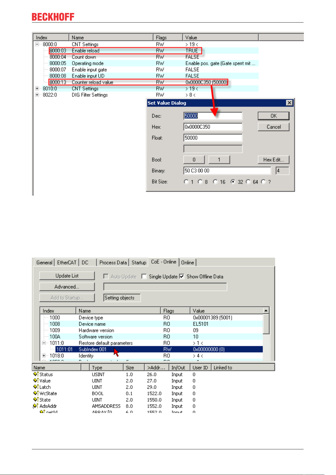Select the CoE - Online tab
Image resolution: width=336 pixels, height=475 pixels.
pos(163,262)
